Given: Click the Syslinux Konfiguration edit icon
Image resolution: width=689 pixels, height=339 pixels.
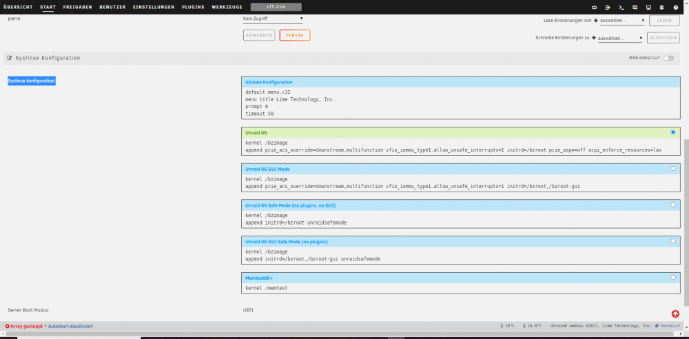Looking at the screenshot, I should pos(10,58).
